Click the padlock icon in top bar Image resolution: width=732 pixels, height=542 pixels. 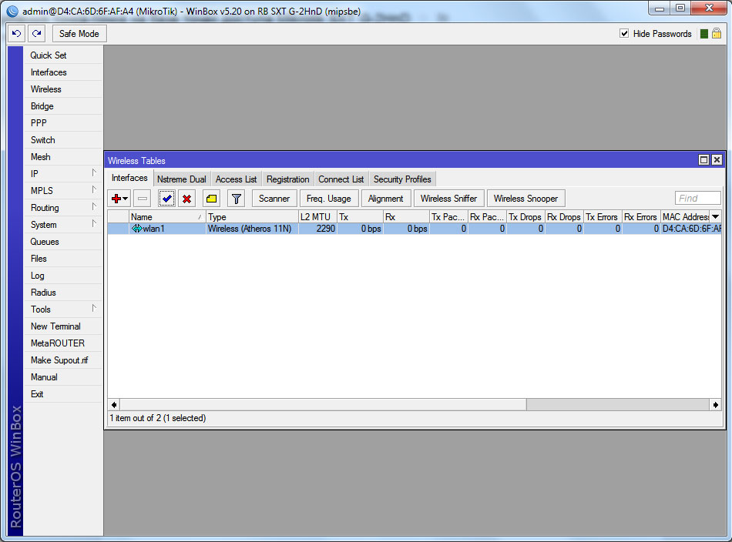(717, 34)
